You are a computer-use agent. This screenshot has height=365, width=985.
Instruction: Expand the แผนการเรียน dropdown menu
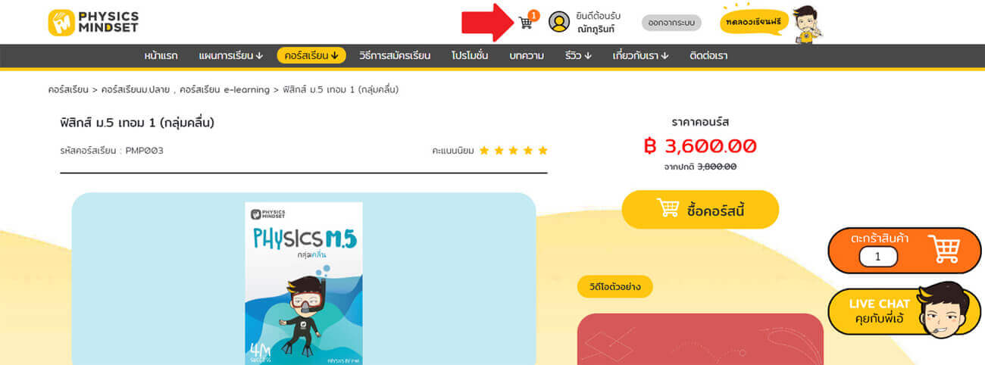(x=231, y=55)
